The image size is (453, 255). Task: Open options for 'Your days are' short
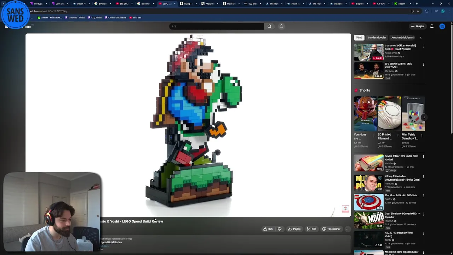(374, 136)
